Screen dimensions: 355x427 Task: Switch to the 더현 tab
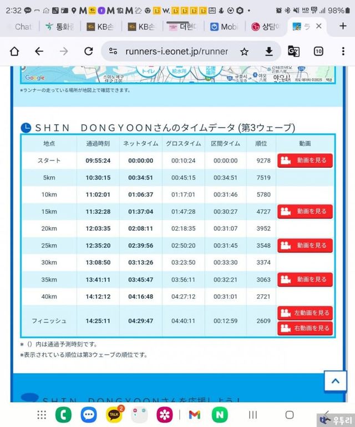183,27
